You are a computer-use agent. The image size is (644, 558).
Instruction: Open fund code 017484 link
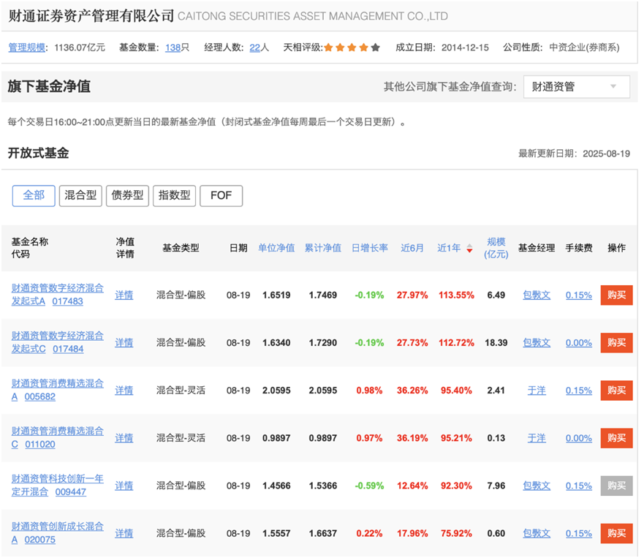(68, 350)
